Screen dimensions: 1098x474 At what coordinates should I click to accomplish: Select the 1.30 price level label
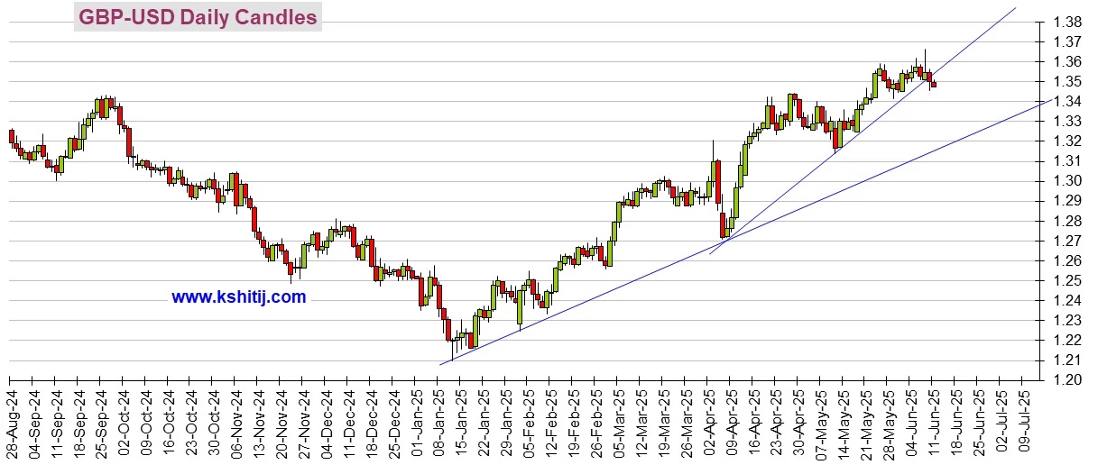click(1067, 181)
